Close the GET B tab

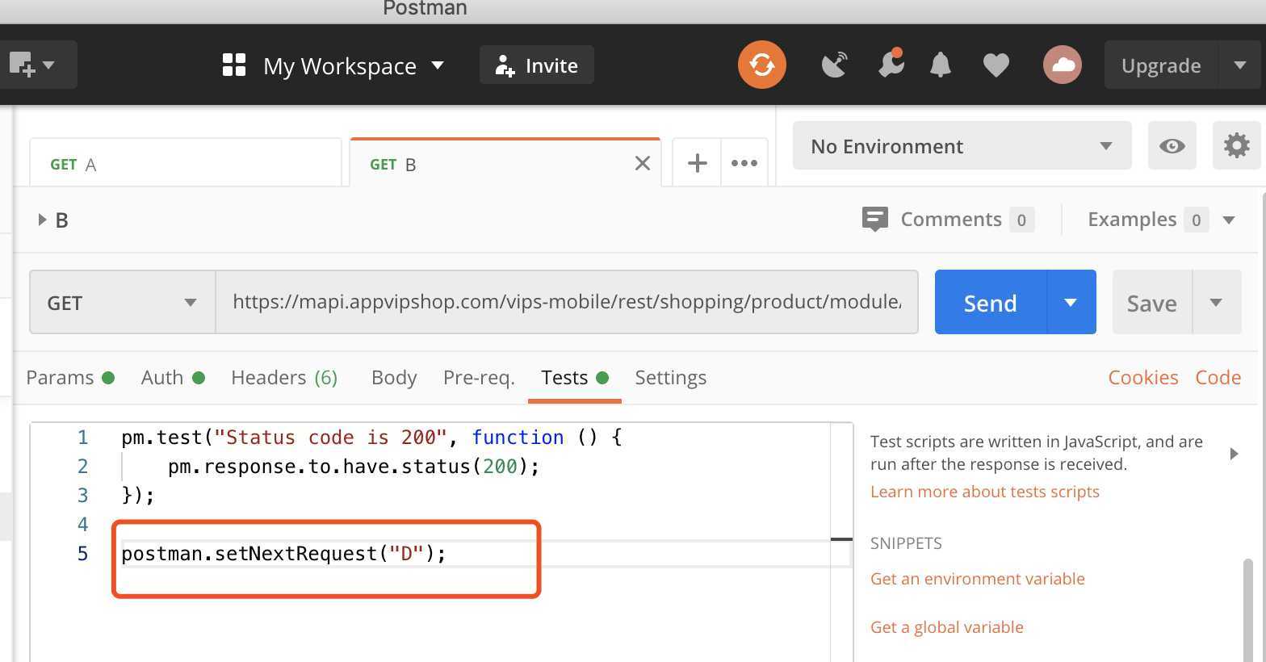(643, 164)
